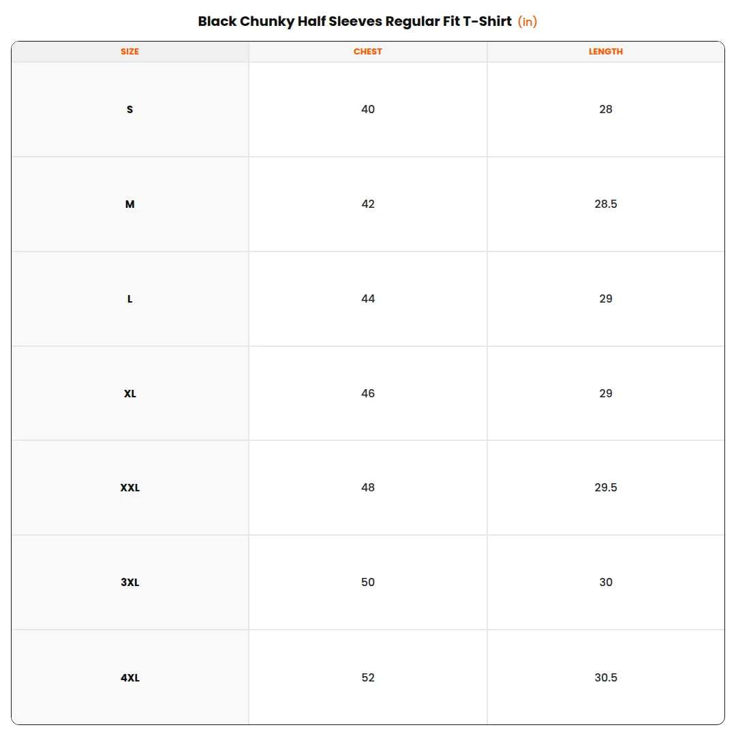
Task: Click the CHEST column header
Action: pyautogui.click(x=367, y=52)
